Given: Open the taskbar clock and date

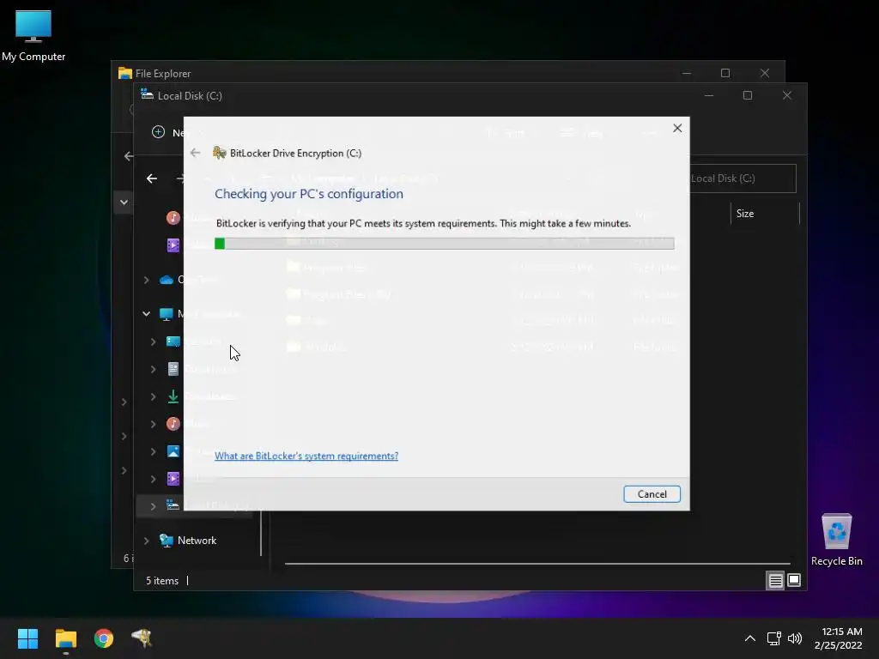Looking at the screenshot, I should pyautogui.click(x=839, y=638).
